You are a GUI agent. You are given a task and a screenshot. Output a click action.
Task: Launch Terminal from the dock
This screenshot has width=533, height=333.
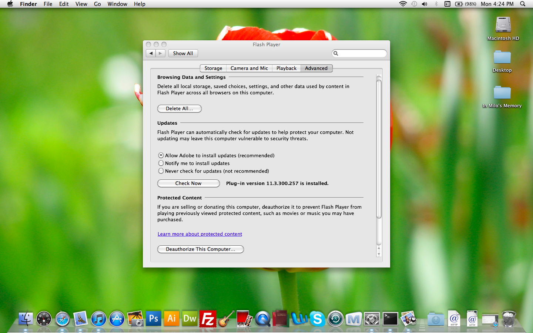click(390, 319)
